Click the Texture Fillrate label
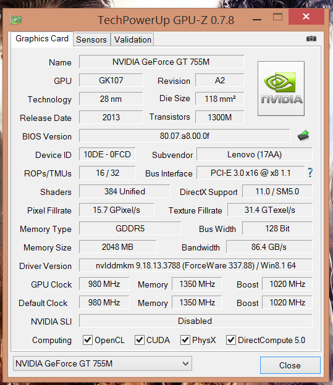333x385 pixels. click(x=195, y=210)
